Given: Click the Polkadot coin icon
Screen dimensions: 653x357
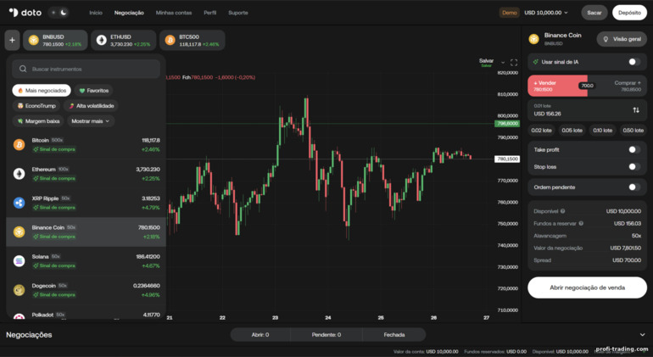Looking at the screenshot, I should pyautogui.click(x=20, y=317).
